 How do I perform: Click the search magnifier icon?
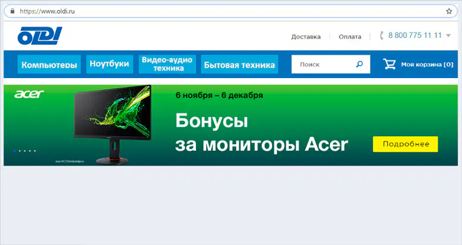pyautogui.click(x=359, y=64)
